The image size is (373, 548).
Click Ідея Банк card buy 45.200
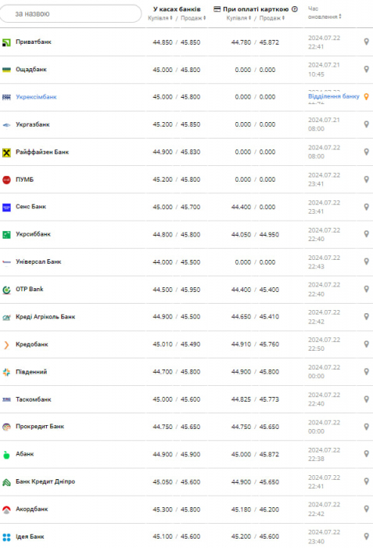[x=241, y=536]
